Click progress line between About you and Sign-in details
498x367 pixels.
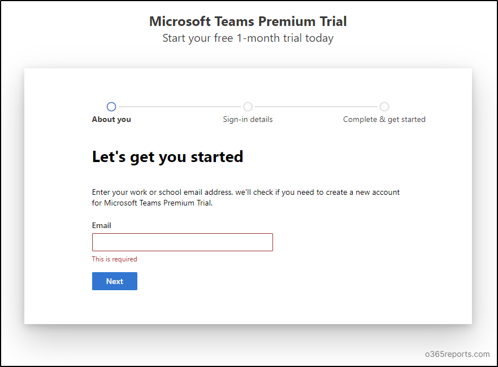click(x=179, y=107)
